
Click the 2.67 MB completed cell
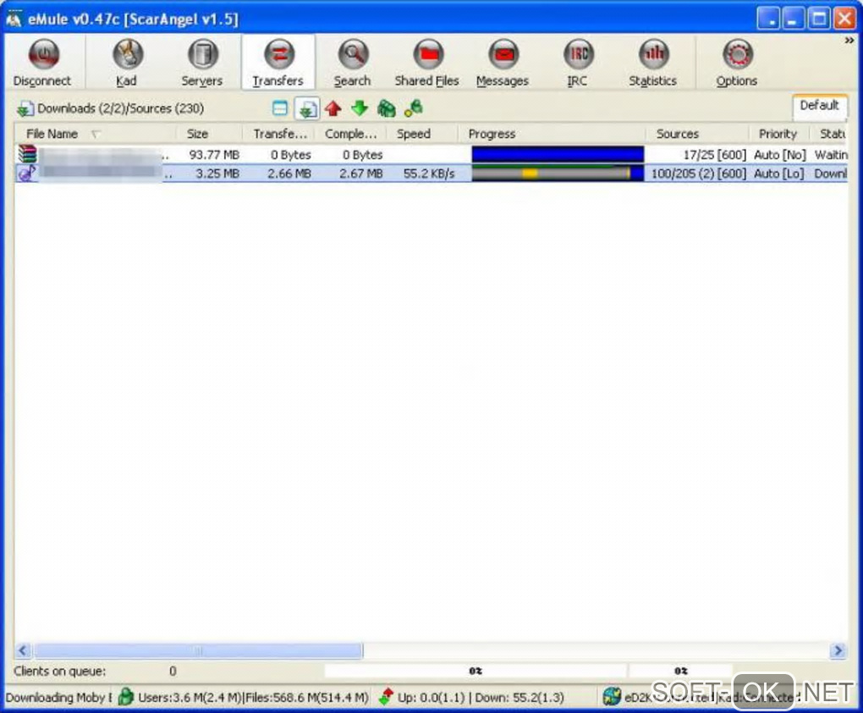(361, 174)
